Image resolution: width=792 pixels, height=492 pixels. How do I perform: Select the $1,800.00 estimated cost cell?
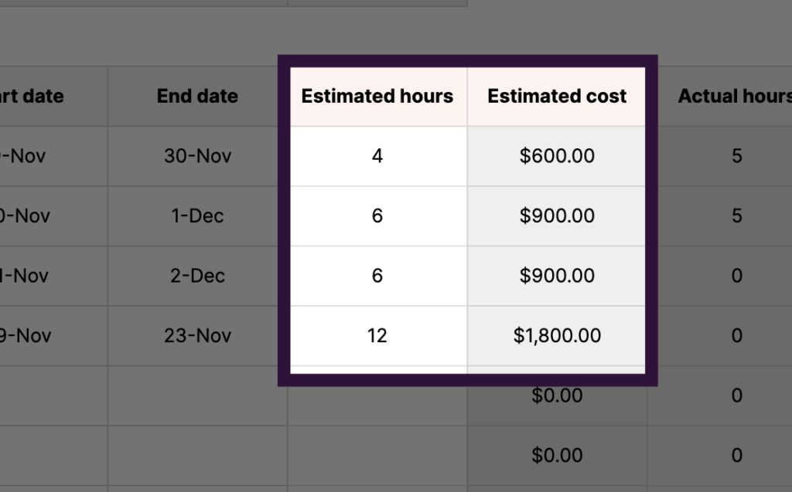tap(557, 335)
